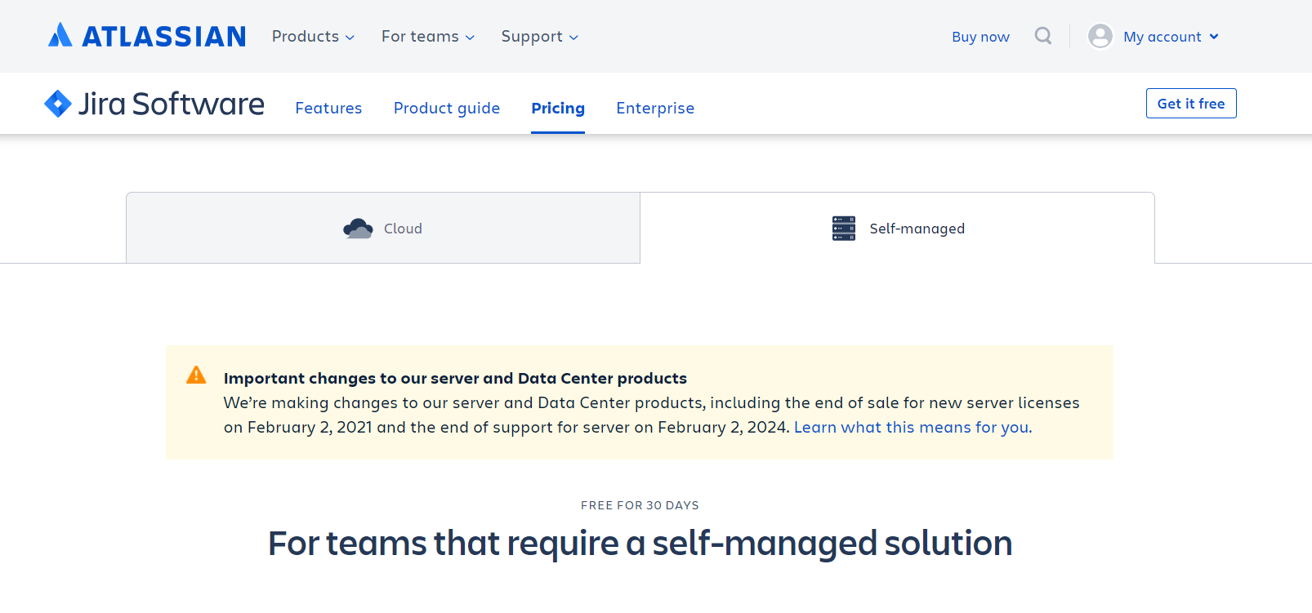Screen dimensions: 1312x613
Task: Expand the Products dropdown menu
Action: point(313,37)
